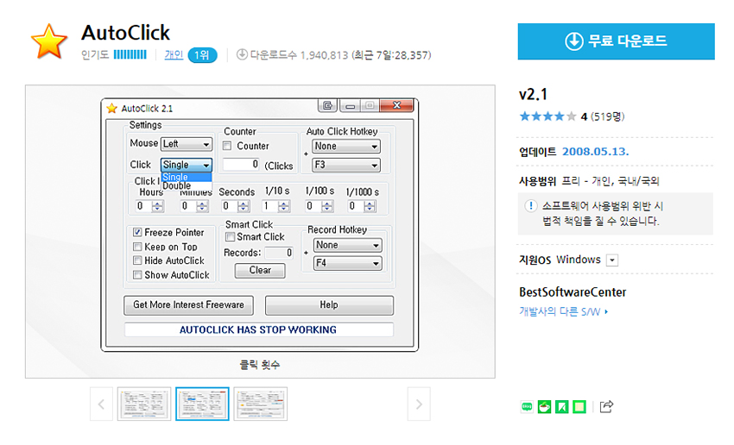Share via the green coffee cup cafe icon

coord(544,407)
